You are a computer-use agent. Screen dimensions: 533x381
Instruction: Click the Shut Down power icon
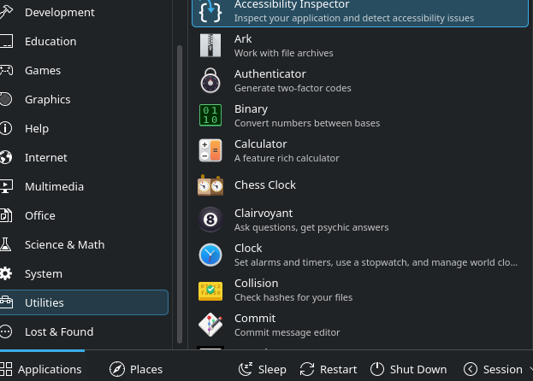tap(377, 369)
